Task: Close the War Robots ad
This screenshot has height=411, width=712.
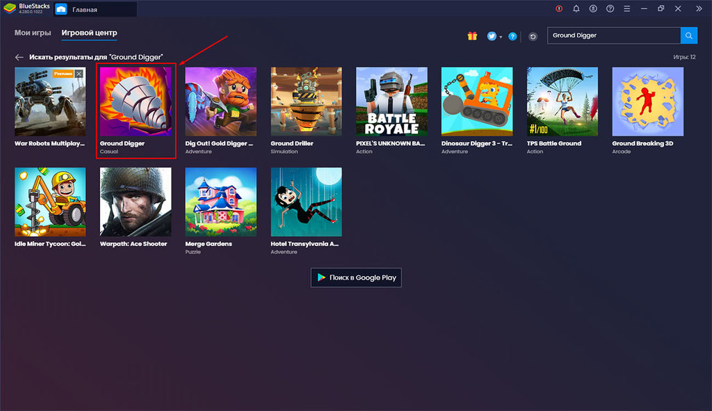Action: coord(79,73)
